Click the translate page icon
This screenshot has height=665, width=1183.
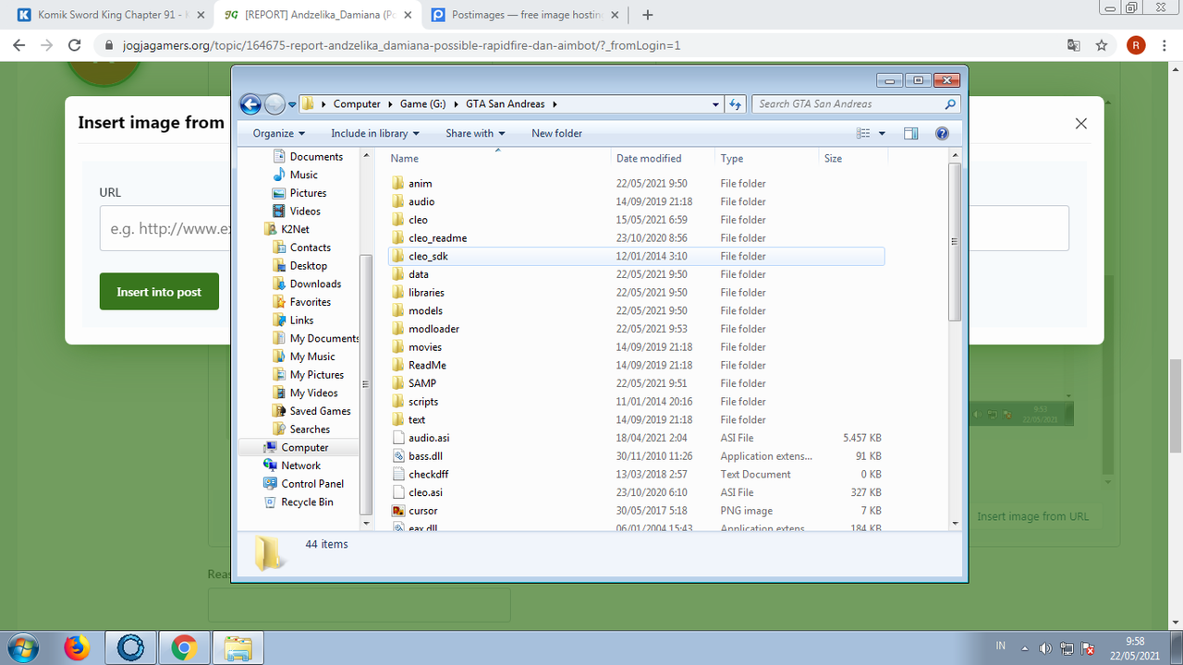[x=1073, y=44]
